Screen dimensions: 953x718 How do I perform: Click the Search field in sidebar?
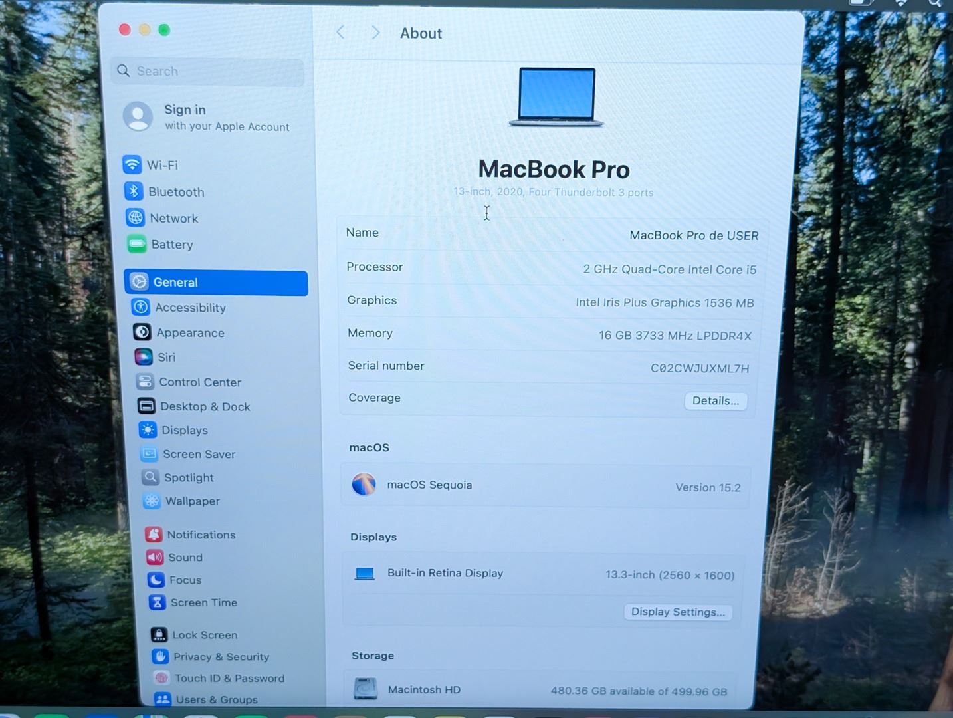tap(209, 71)
